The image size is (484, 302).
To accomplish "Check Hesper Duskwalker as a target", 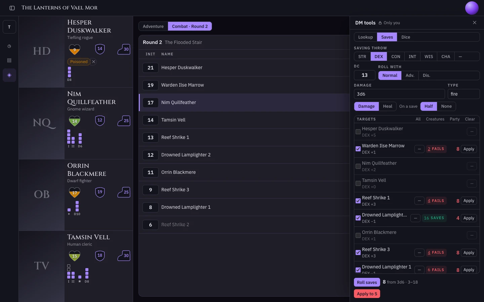I will point(358,132).
